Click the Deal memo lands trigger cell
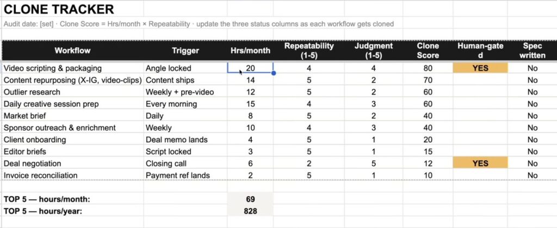 (185, 140)
